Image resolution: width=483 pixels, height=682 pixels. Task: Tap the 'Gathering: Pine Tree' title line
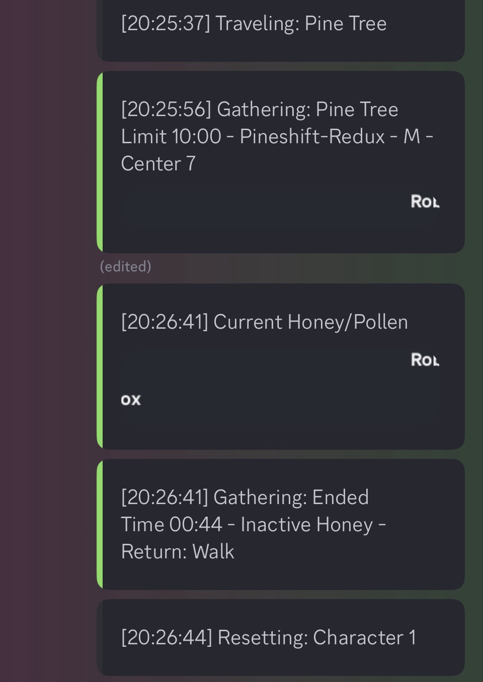point(259,110)
